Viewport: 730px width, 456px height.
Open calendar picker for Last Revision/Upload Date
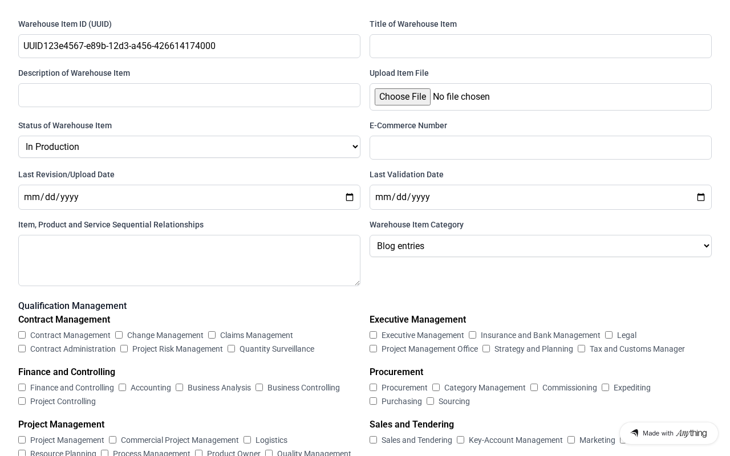[x=350, y=197]
